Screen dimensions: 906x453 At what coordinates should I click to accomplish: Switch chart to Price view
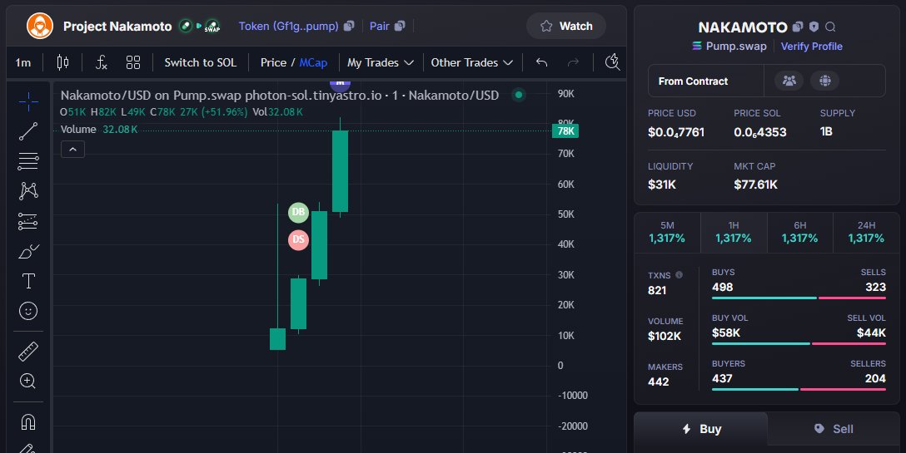[273, 62]
